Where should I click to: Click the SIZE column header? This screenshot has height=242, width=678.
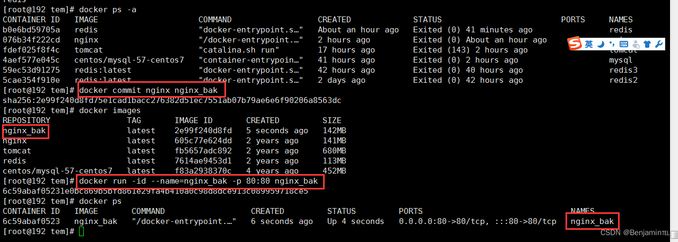(x=332, y=120)
